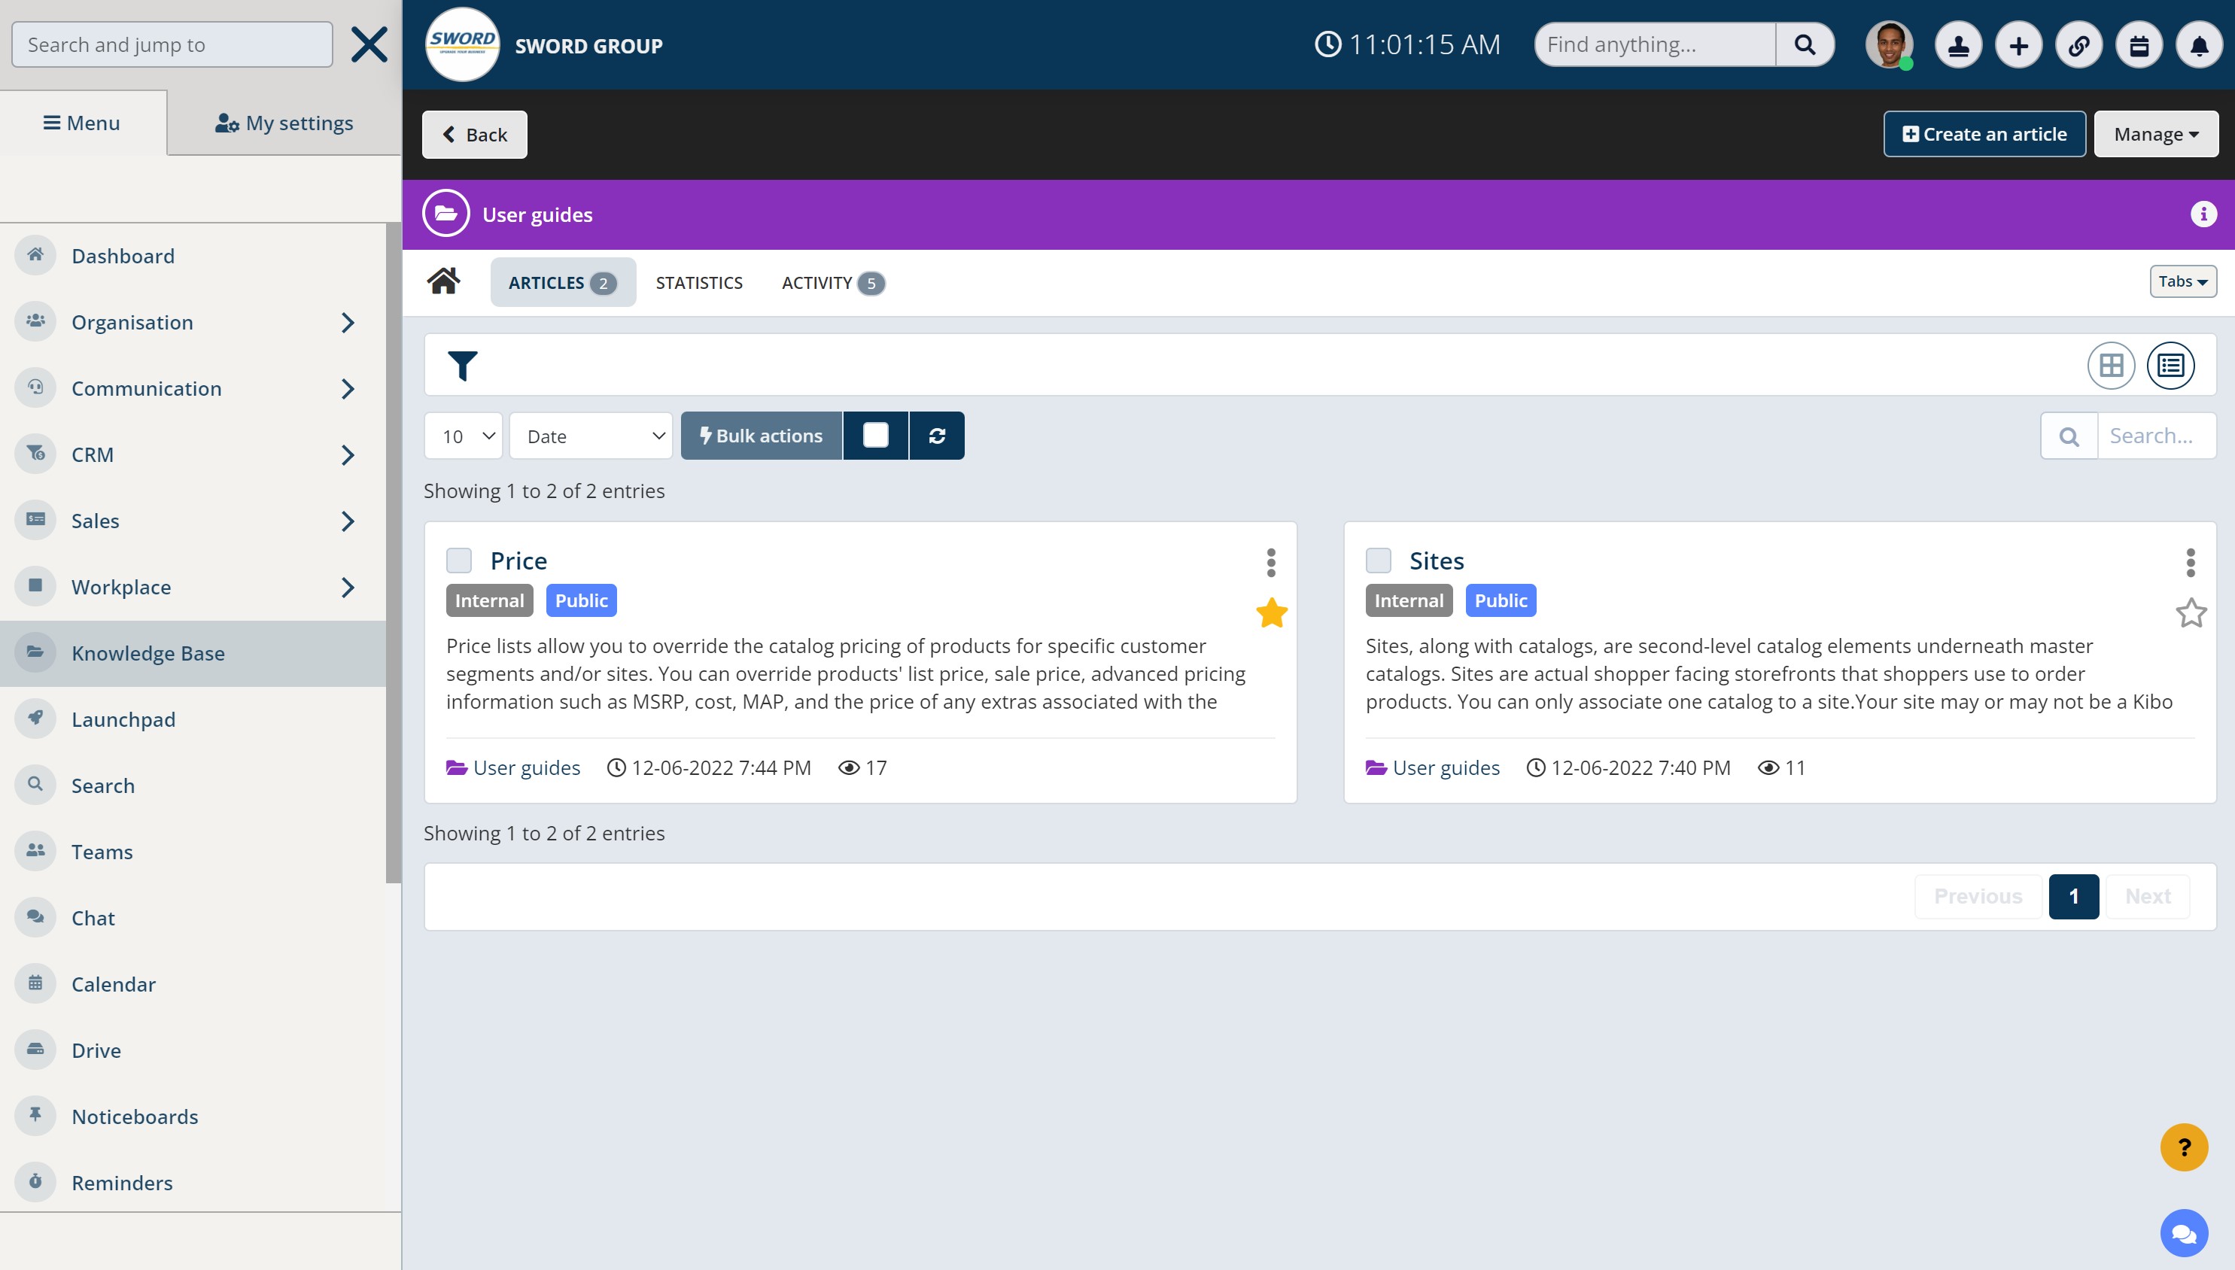Click the Find anything search field
The width and height of the screenshot is (2235, 1270).
pos(1655,44)
